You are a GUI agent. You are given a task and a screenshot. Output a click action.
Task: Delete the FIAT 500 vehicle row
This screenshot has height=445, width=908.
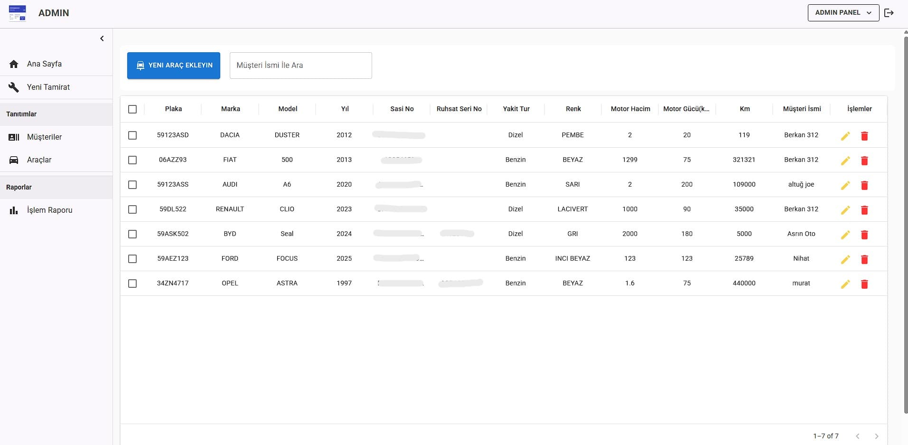(864, 161)
